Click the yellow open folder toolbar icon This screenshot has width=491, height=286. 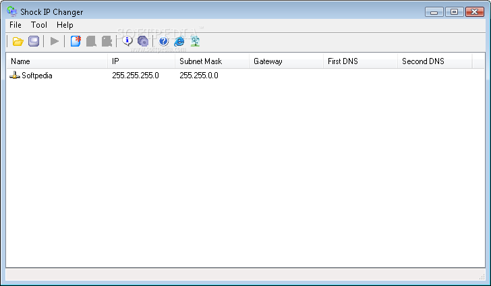pos(18,41)
